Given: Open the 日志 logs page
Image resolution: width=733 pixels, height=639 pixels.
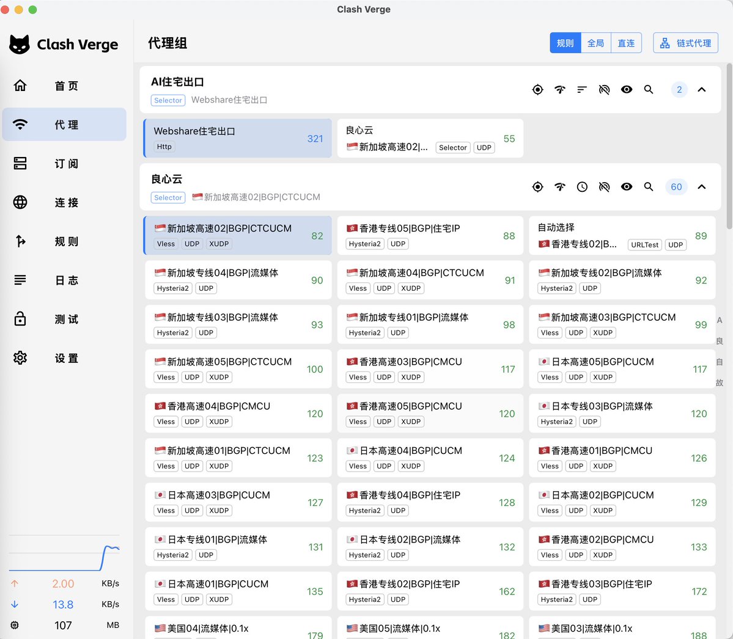Looking at the screenshot, I should point(64,280).
